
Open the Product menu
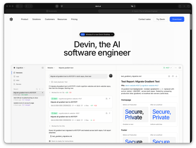point(25,19)
